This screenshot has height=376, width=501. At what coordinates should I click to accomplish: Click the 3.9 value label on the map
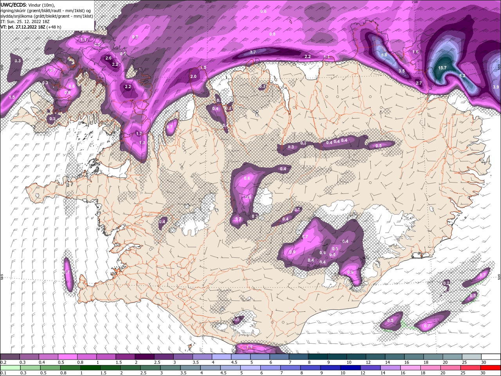[x=496, y=87]
